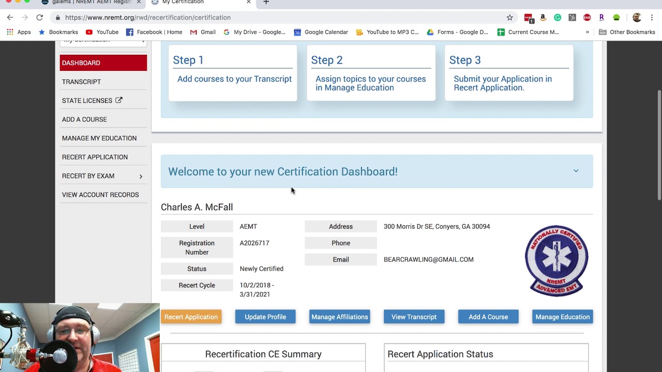Viewport: 662px width, 372px height.
Task: Click the Amazon extension icon
Action: click(x=543, y=18)
